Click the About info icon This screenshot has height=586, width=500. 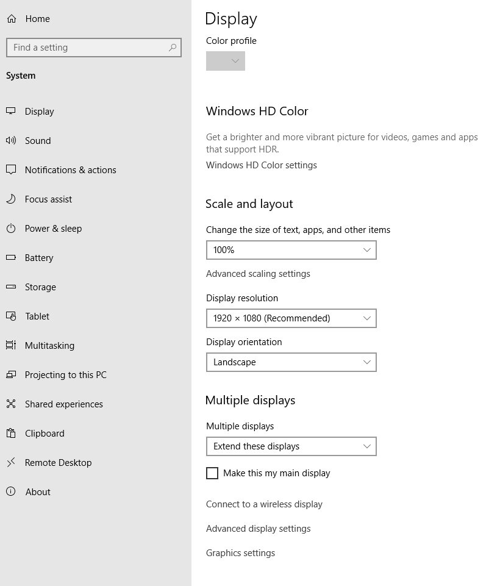[11, 492]
